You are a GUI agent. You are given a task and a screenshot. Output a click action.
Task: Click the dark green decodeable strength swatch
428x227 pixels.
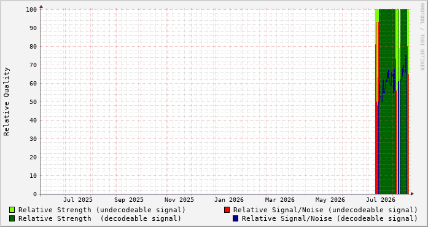pos(12,218)
